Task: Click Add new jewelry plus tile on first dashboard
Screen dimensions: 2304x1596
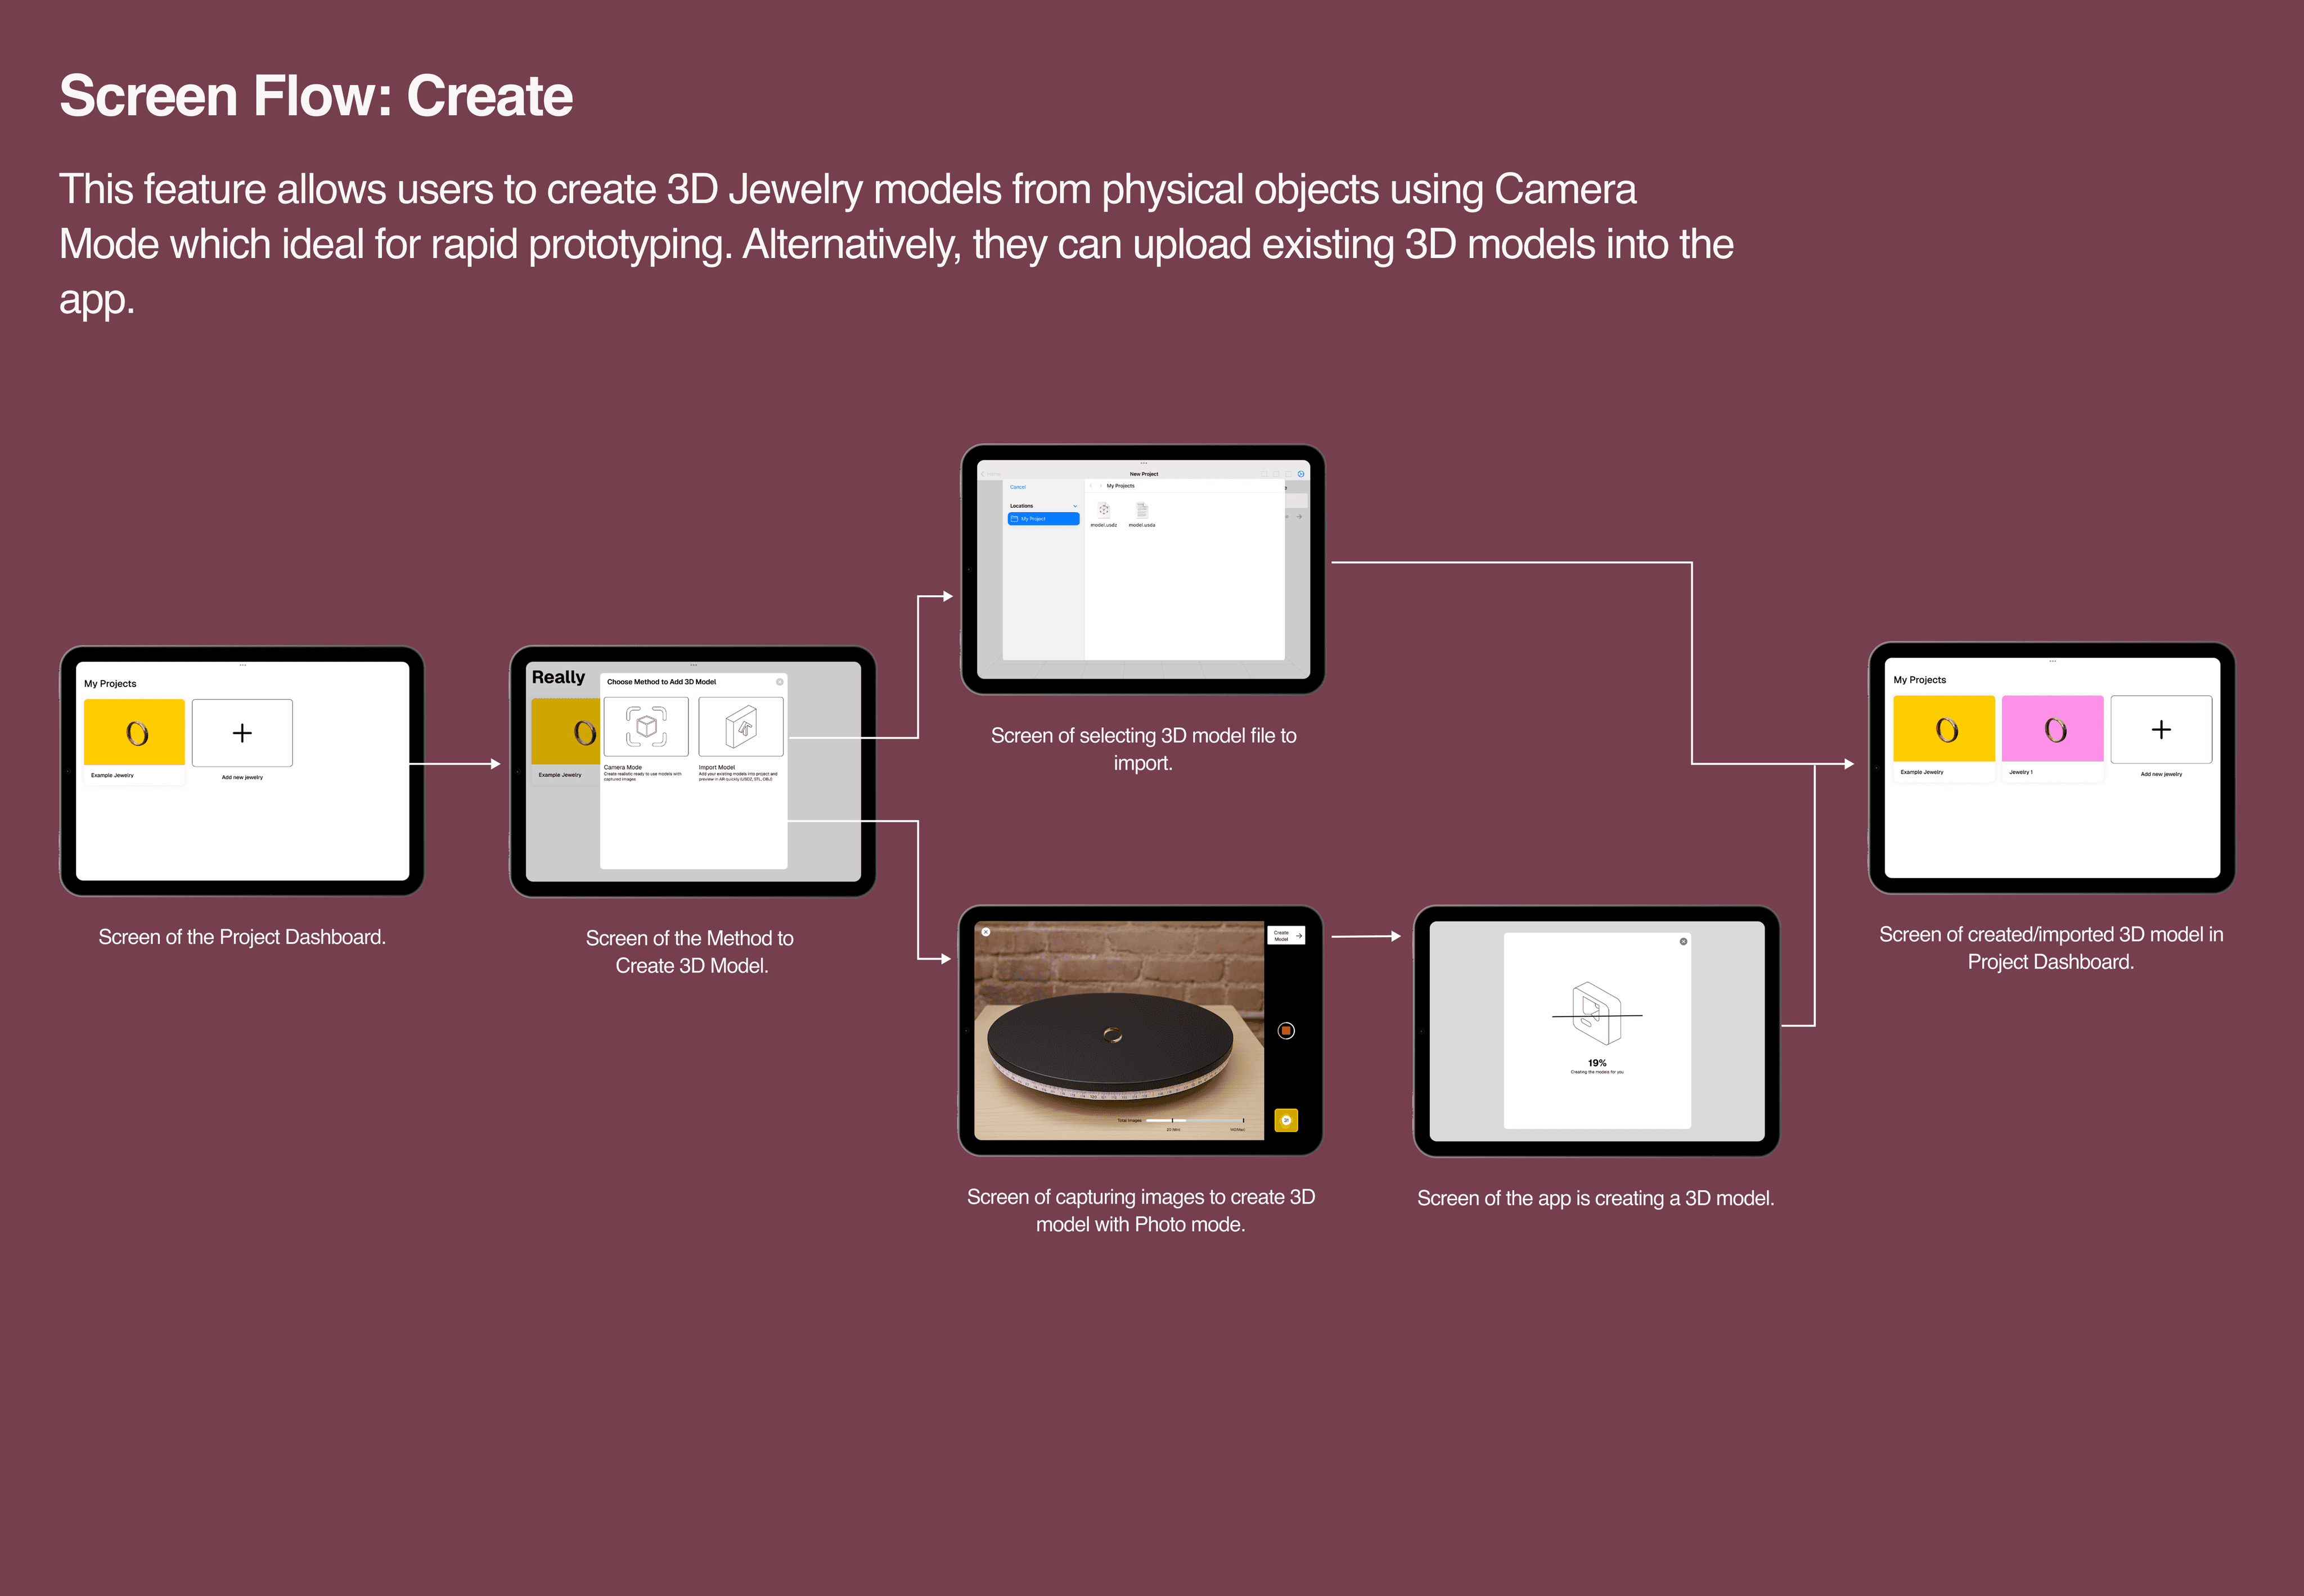Action: click(x=242, y=733)
